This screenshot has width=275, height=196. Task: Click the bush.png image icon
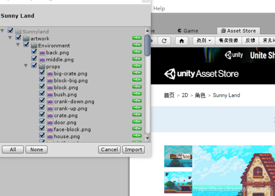coord(50,95)
